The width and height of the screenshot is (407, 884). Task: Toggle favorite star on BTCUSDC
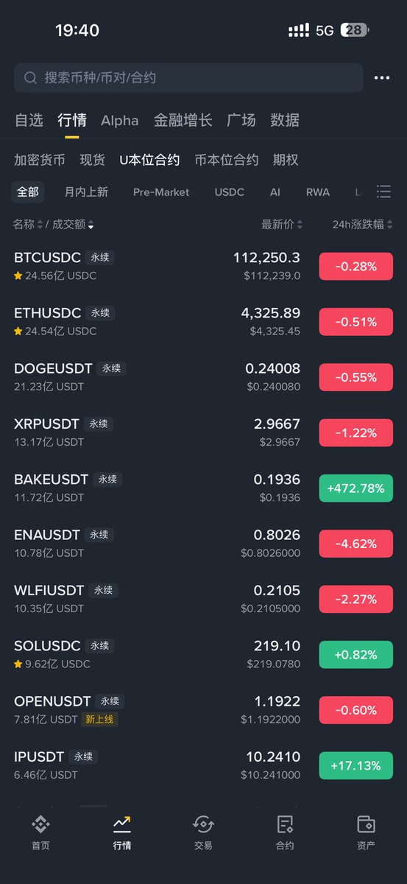click(x=18, y=276)
